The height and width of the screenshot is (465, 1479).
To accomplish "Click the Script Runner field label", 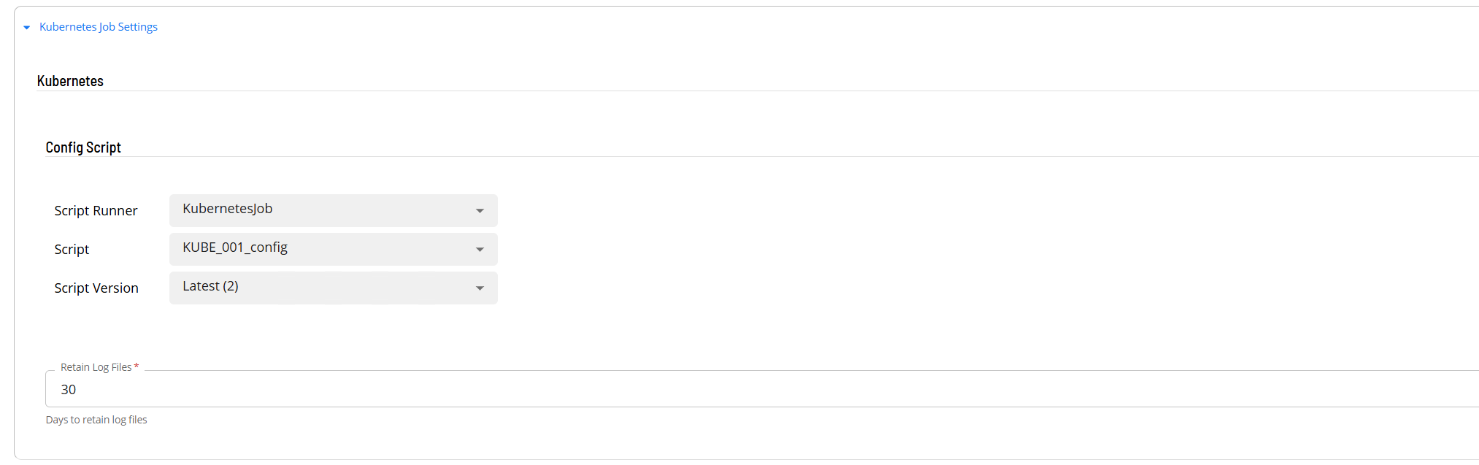I will pos(96,211).
